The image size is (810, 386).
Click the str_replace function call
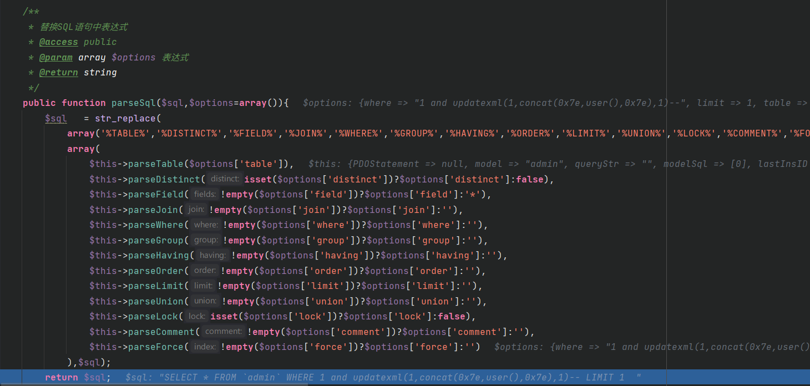coord(125,118)
